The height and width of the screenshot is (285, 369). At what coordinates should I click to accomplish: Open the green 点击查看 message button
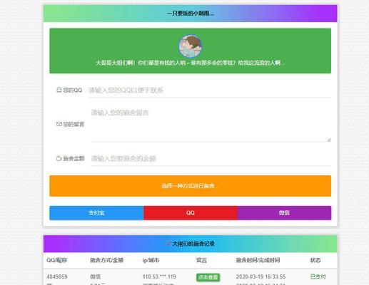pos(208,277)
